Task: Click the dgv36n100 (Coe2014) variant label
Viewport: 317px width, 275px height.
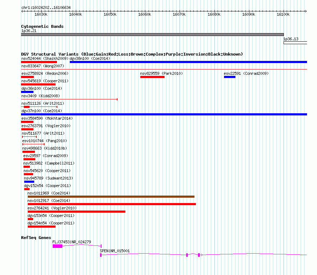Action: point(42,88)
